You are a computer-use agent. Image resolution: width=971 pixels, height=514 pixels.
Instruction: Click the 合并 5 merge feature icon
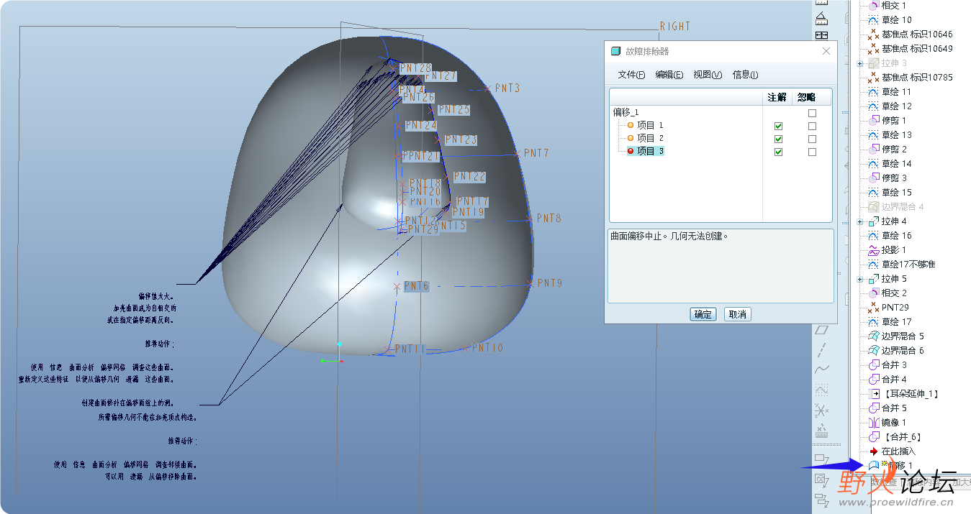point(873,408)
